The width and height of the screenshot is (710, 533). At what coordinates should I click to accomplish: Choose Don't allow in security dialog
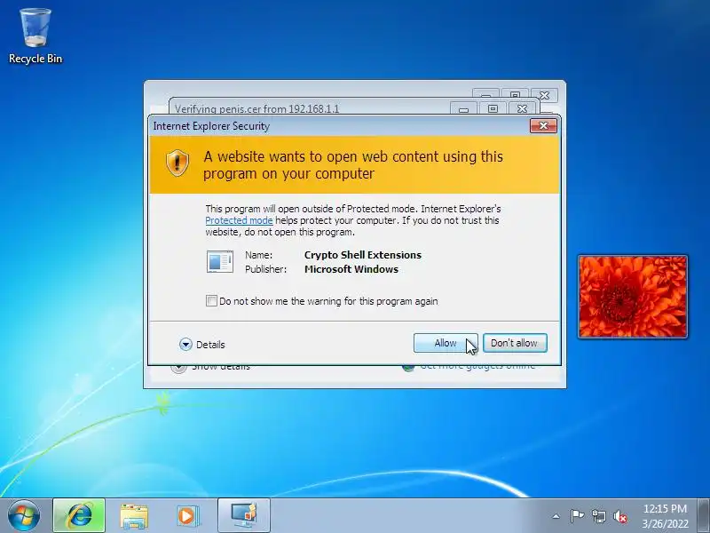tap(515, 343)
